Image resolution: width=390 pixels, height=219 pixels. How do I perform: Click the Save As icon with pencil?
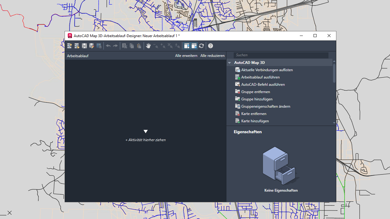pyautogui.click(x=92, y=46)
